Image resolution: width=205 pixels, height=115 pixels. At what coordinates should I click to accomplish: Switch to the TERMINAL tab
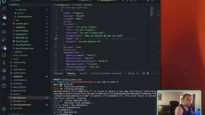[71, 73]
